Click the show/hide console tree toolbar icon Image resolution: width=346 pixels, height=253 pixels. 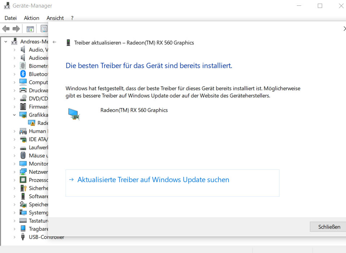(30, 29)
